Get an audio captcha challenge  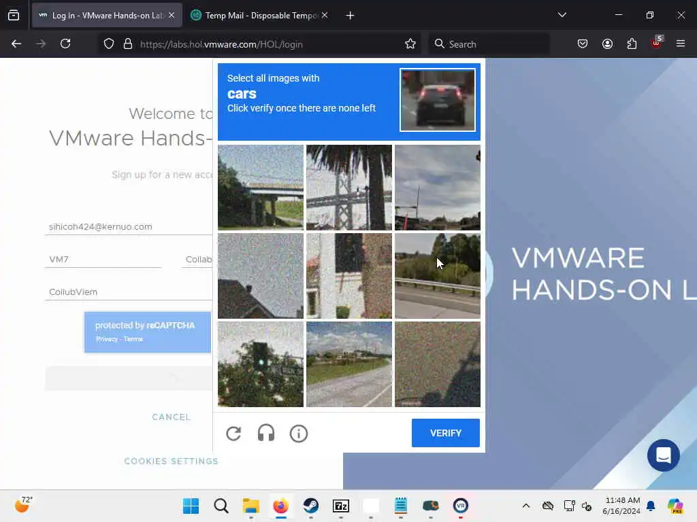click(x=266, y=433)
